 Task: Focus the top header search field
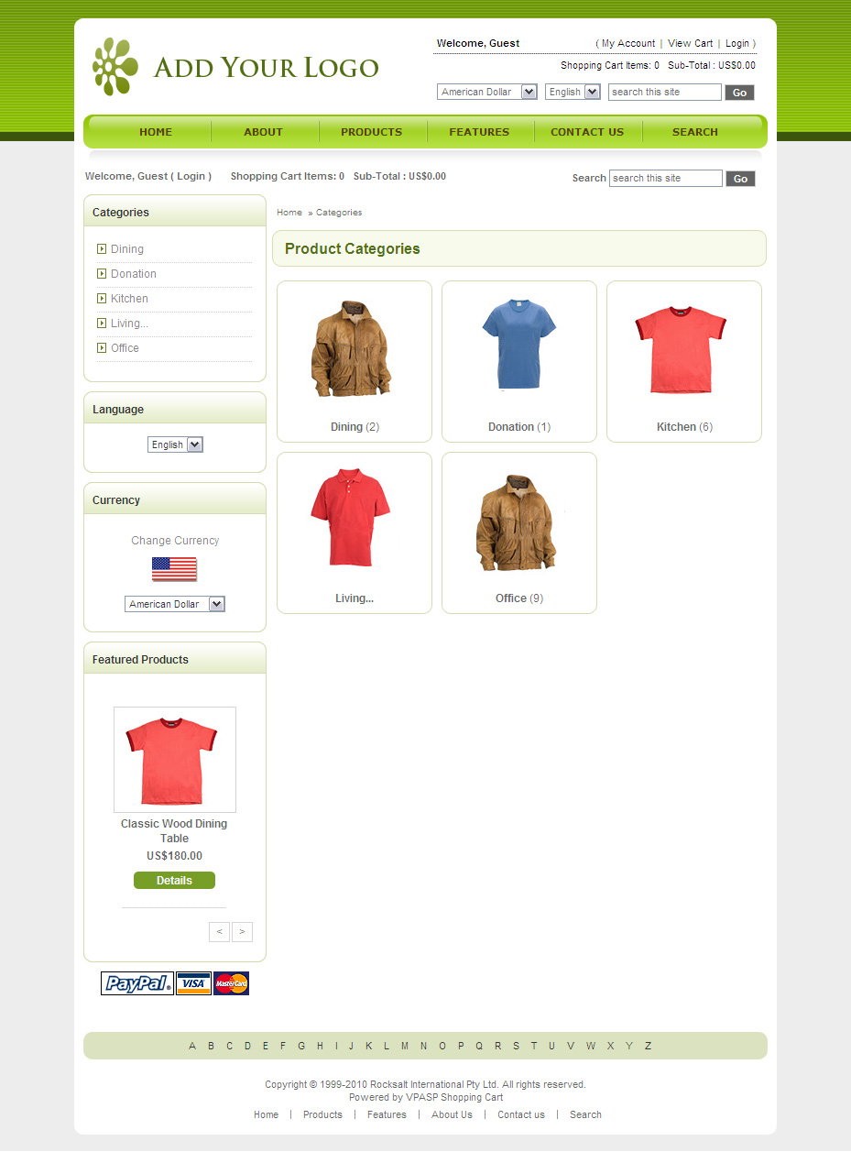pos(665,92)
